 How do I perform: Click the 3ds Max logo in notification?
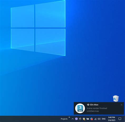(80, 108)
